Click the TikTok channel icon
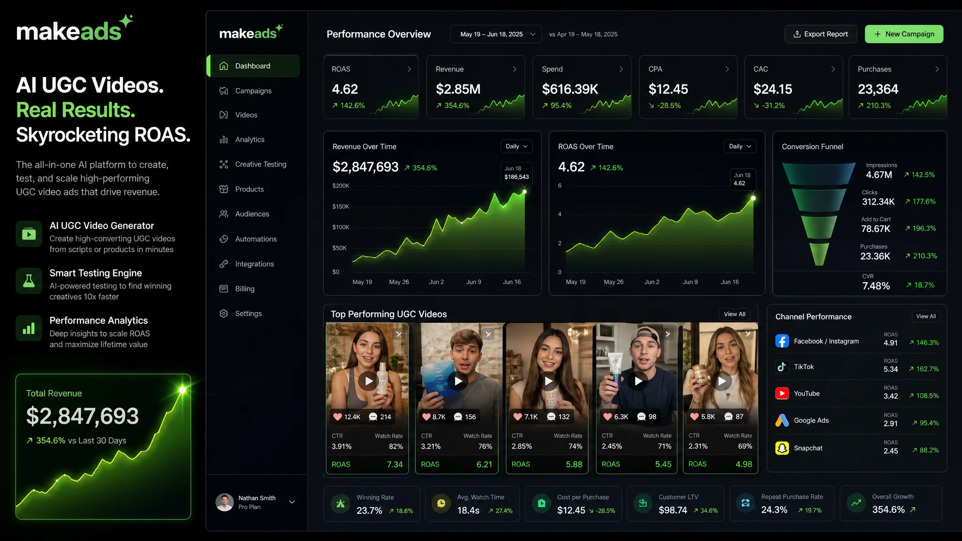The image size is (962, 541). [782, 367]
